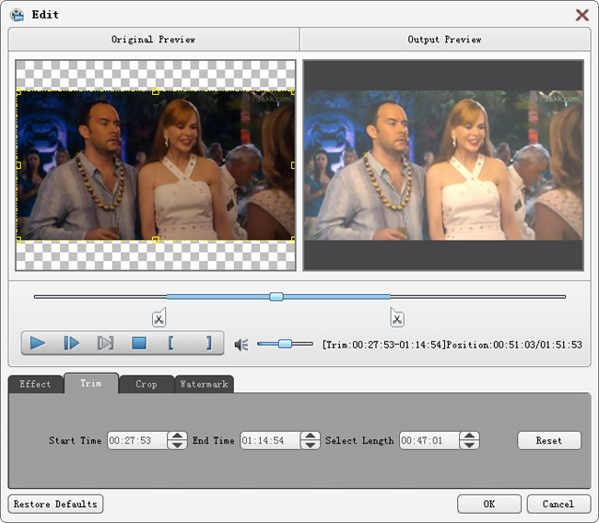Click the Trim and Position status text
The image size is (599, 523).
pos(452,345)
